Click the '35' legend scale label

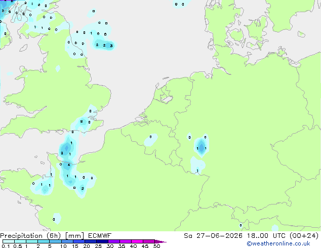click(x=122, y=246)
